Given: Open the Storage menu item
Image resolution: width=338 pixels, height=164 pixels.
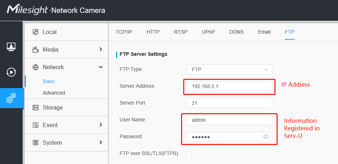Looking at the screenshot, I should [x=66, y=107].
